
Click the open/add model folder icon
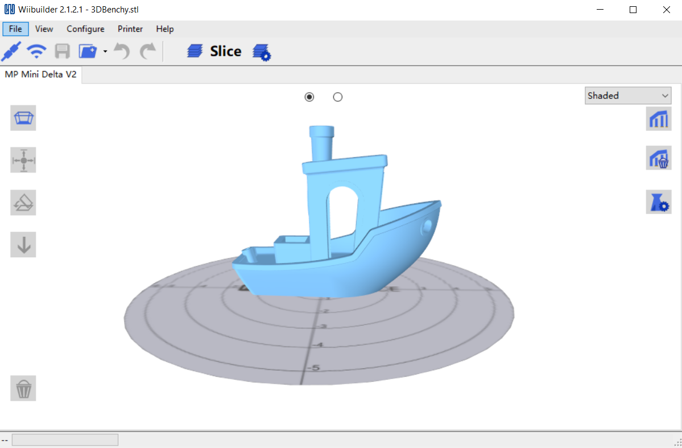[88, 51]
